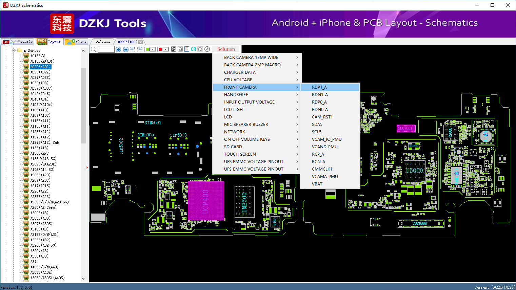This screenshot has height=290, width=516.
Task: Click the PADS icon beside A226(A22)
Action: pyautogui.click(x=26, y=191)
